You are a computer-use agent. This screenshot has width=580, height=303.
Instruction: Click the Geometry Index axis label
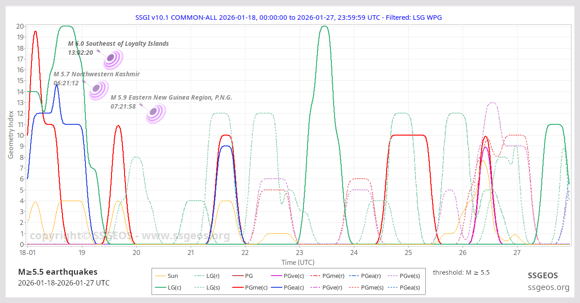click(x=11, y=135)
